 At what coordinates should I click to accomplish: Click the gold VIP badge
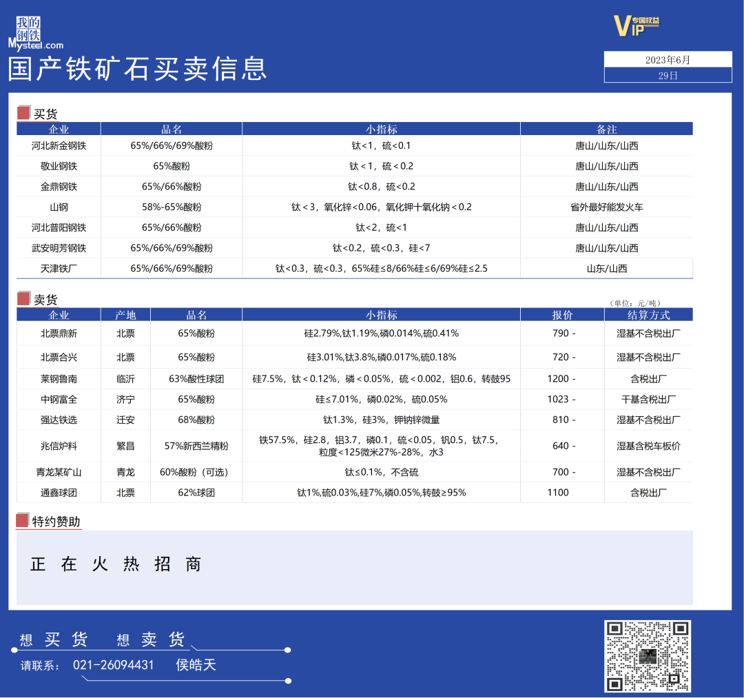[x=636, y=25]
